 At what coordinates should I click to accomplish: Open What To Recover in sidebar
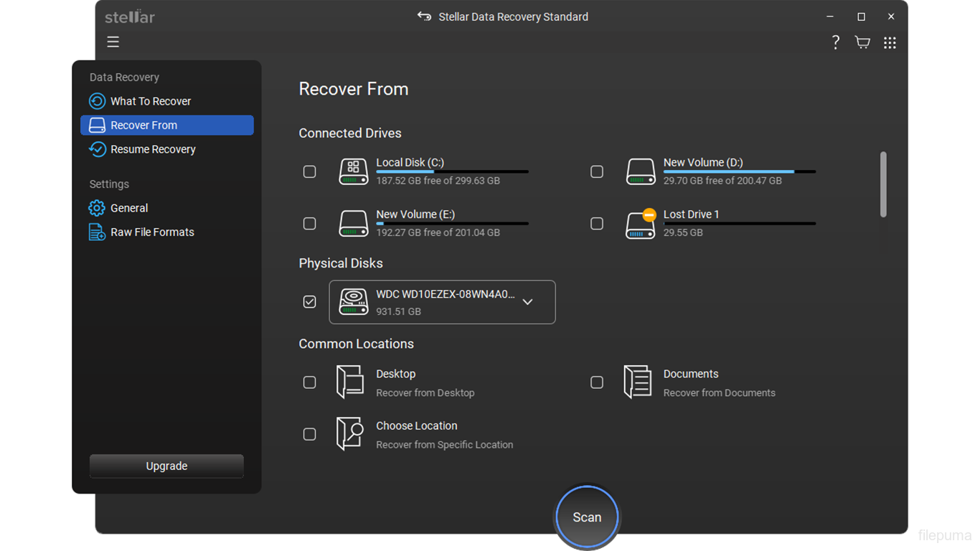pos(151,101)
